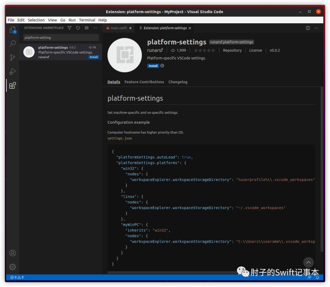This screenshot has height=287, width=330.
Task: Minimize the Visual Studio Code window
Action: coord(300,12)
